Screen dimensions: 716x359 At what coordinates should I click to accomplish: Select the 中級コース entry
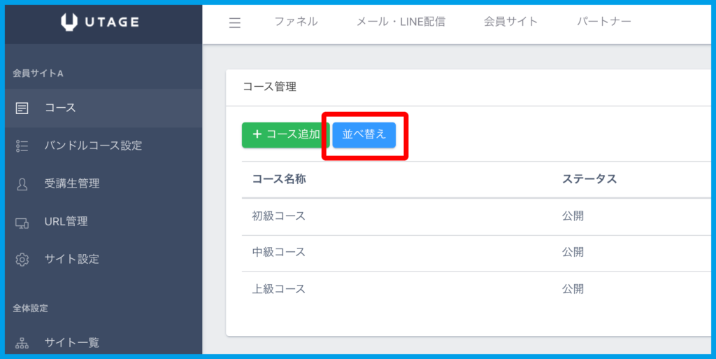279,252
